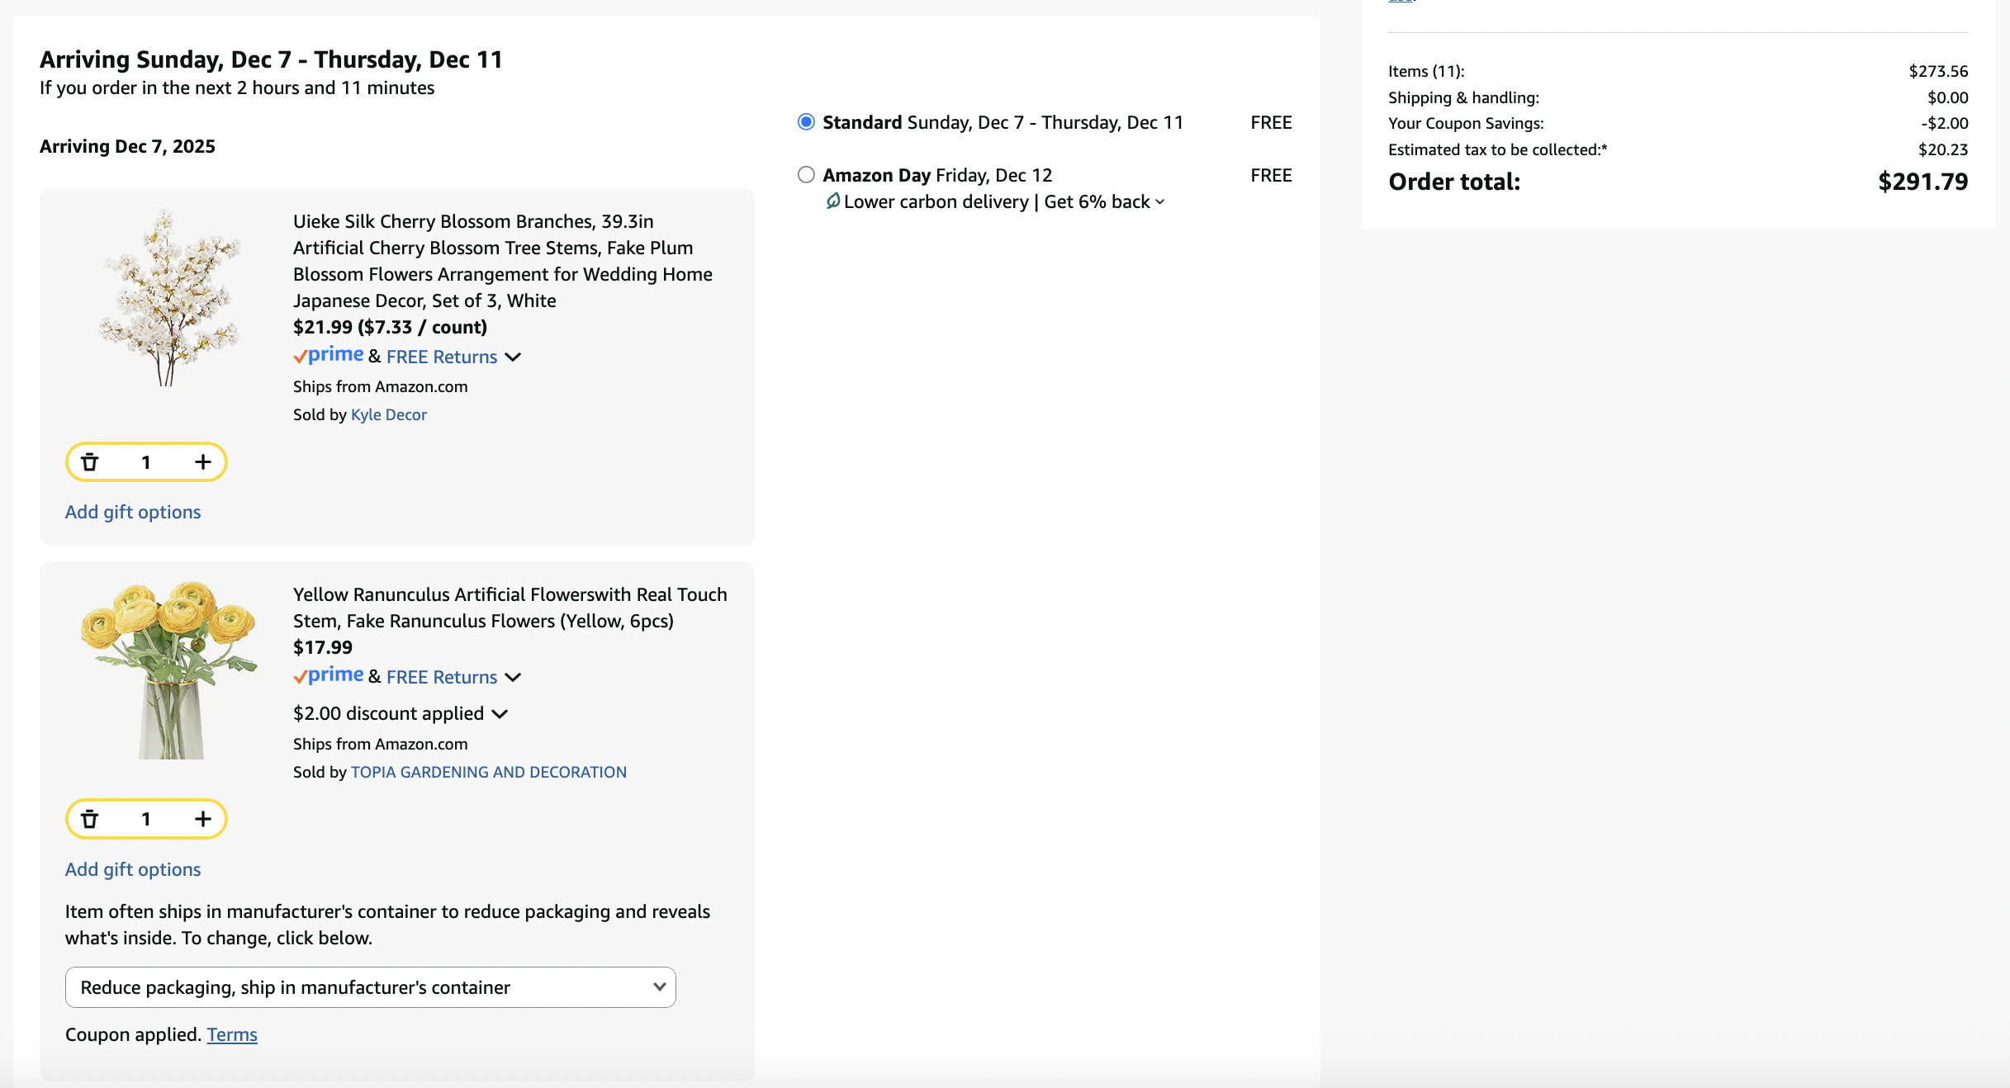Choose Amazon Day Friday delivery option

click(806, 175)
